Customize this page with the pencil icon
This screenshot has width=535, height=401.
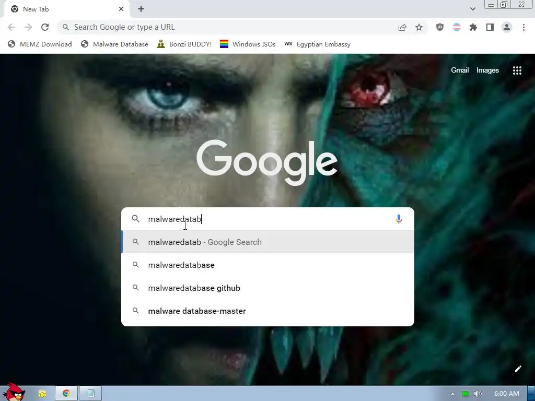pos(518,369)
